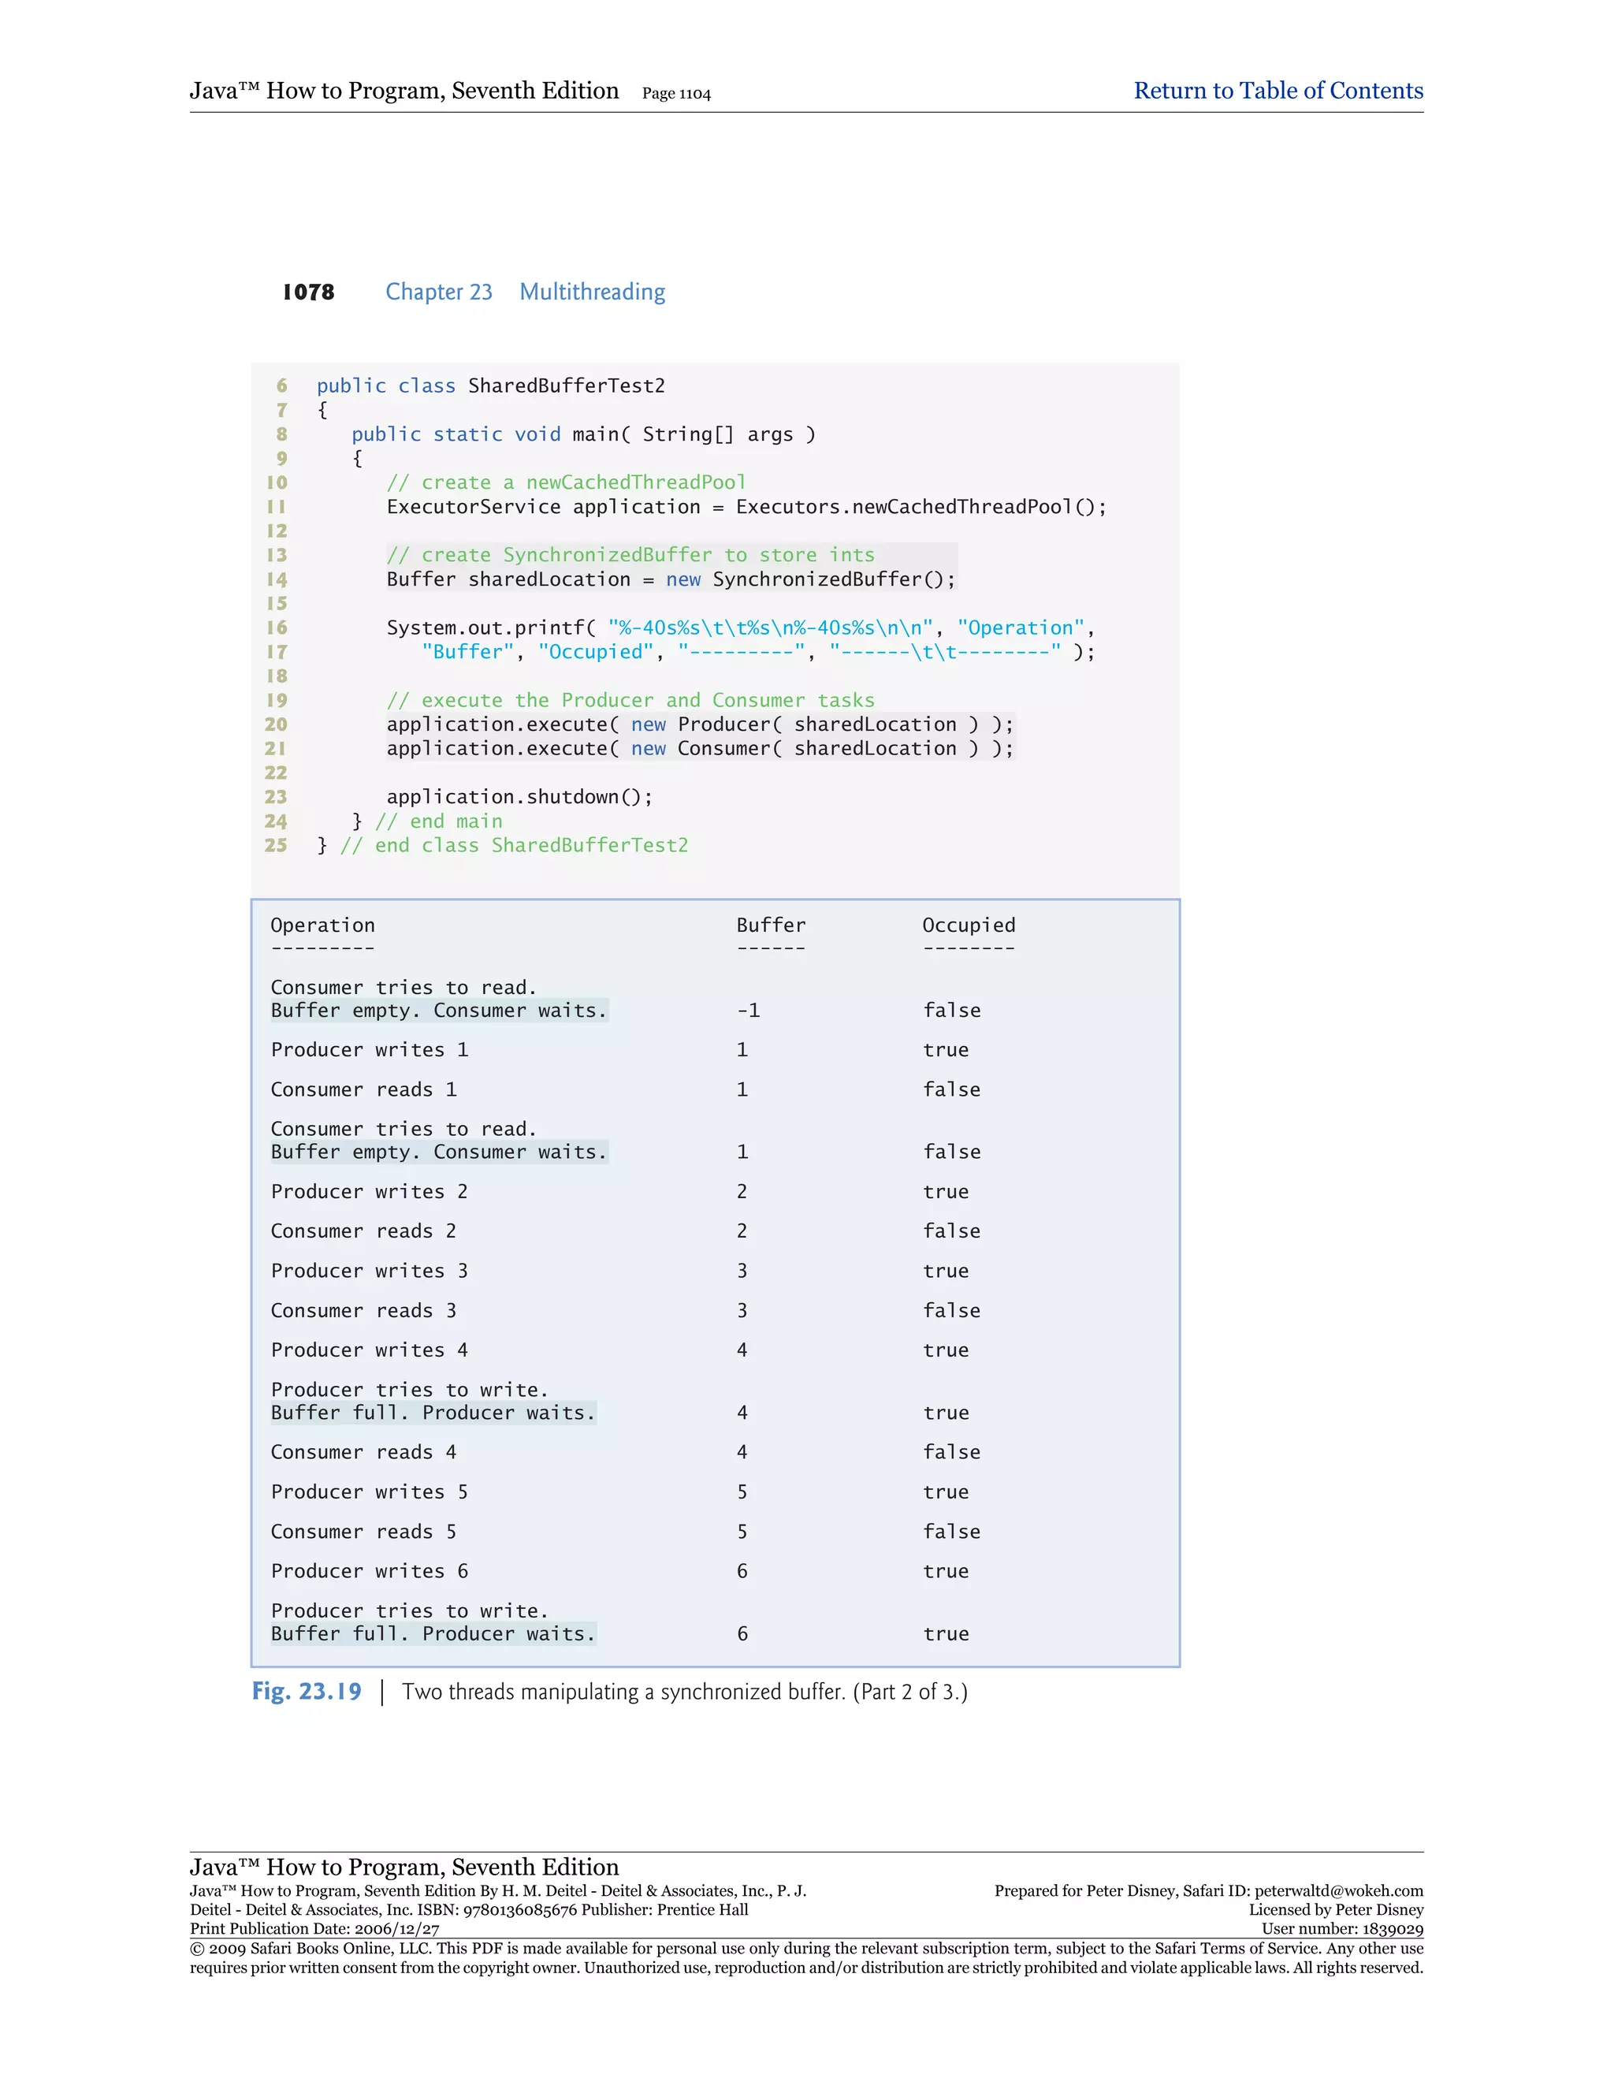This screenshot has width=1614, height=2089.
Task: Click the Chapter 23 heading text
Action: tap(438, 292)
